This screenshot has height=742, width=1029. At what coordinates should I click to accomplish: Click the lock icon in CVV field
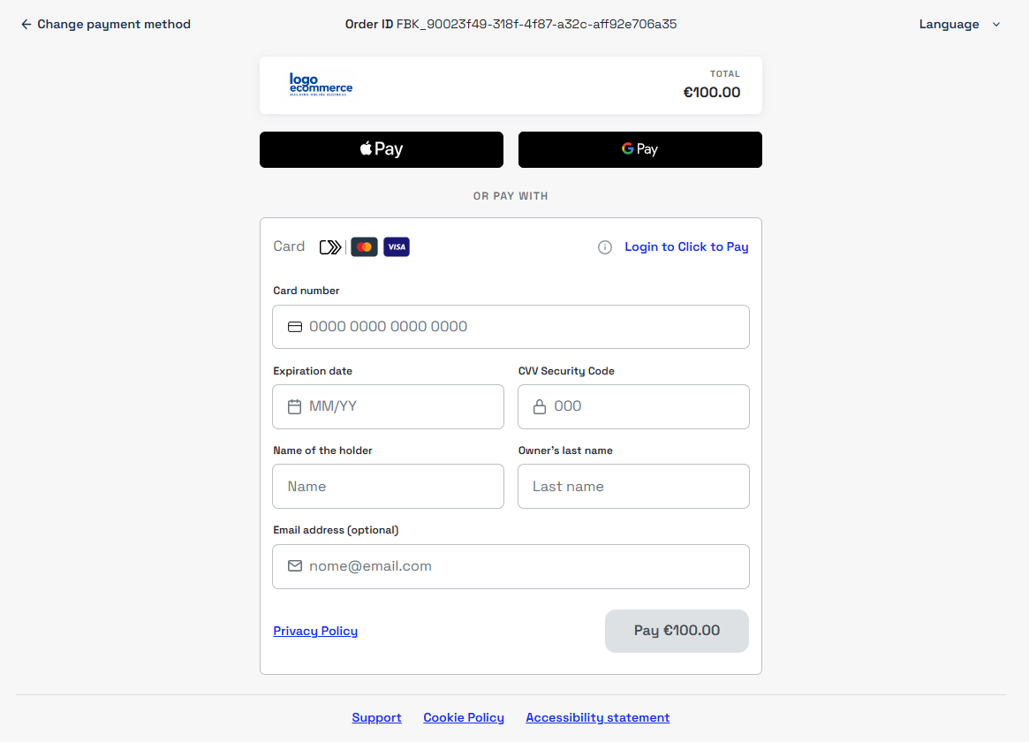pos(540,406)
